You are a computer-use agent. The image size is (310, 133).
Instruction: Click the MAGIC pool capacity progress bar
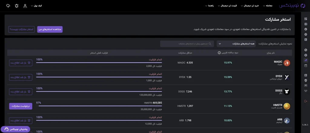tap(99, 63)
